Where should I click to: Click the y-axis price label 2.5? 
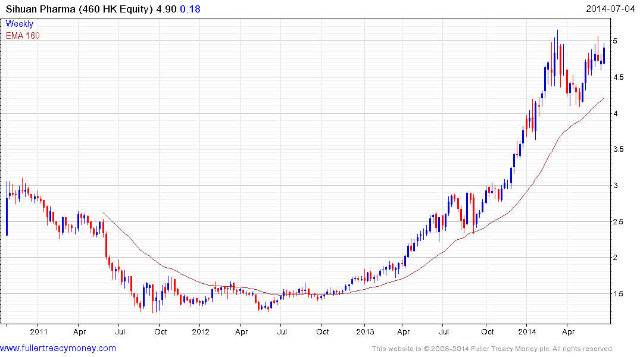pos(619,221)
